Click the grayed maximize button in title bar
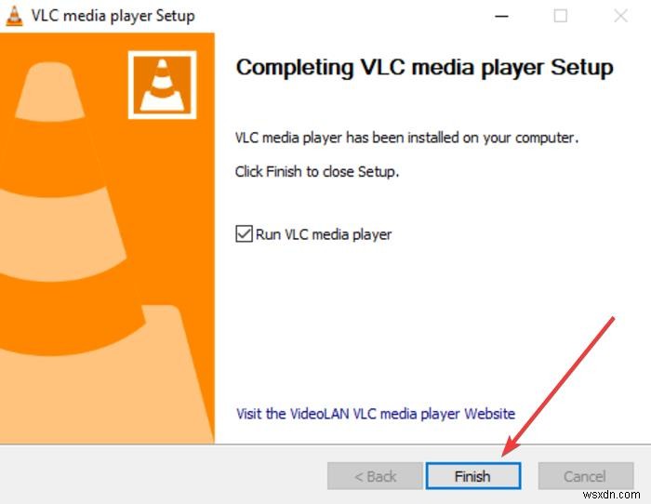Image resolution: width=651 pixels, height=504 pixels. tap(561, 16)
